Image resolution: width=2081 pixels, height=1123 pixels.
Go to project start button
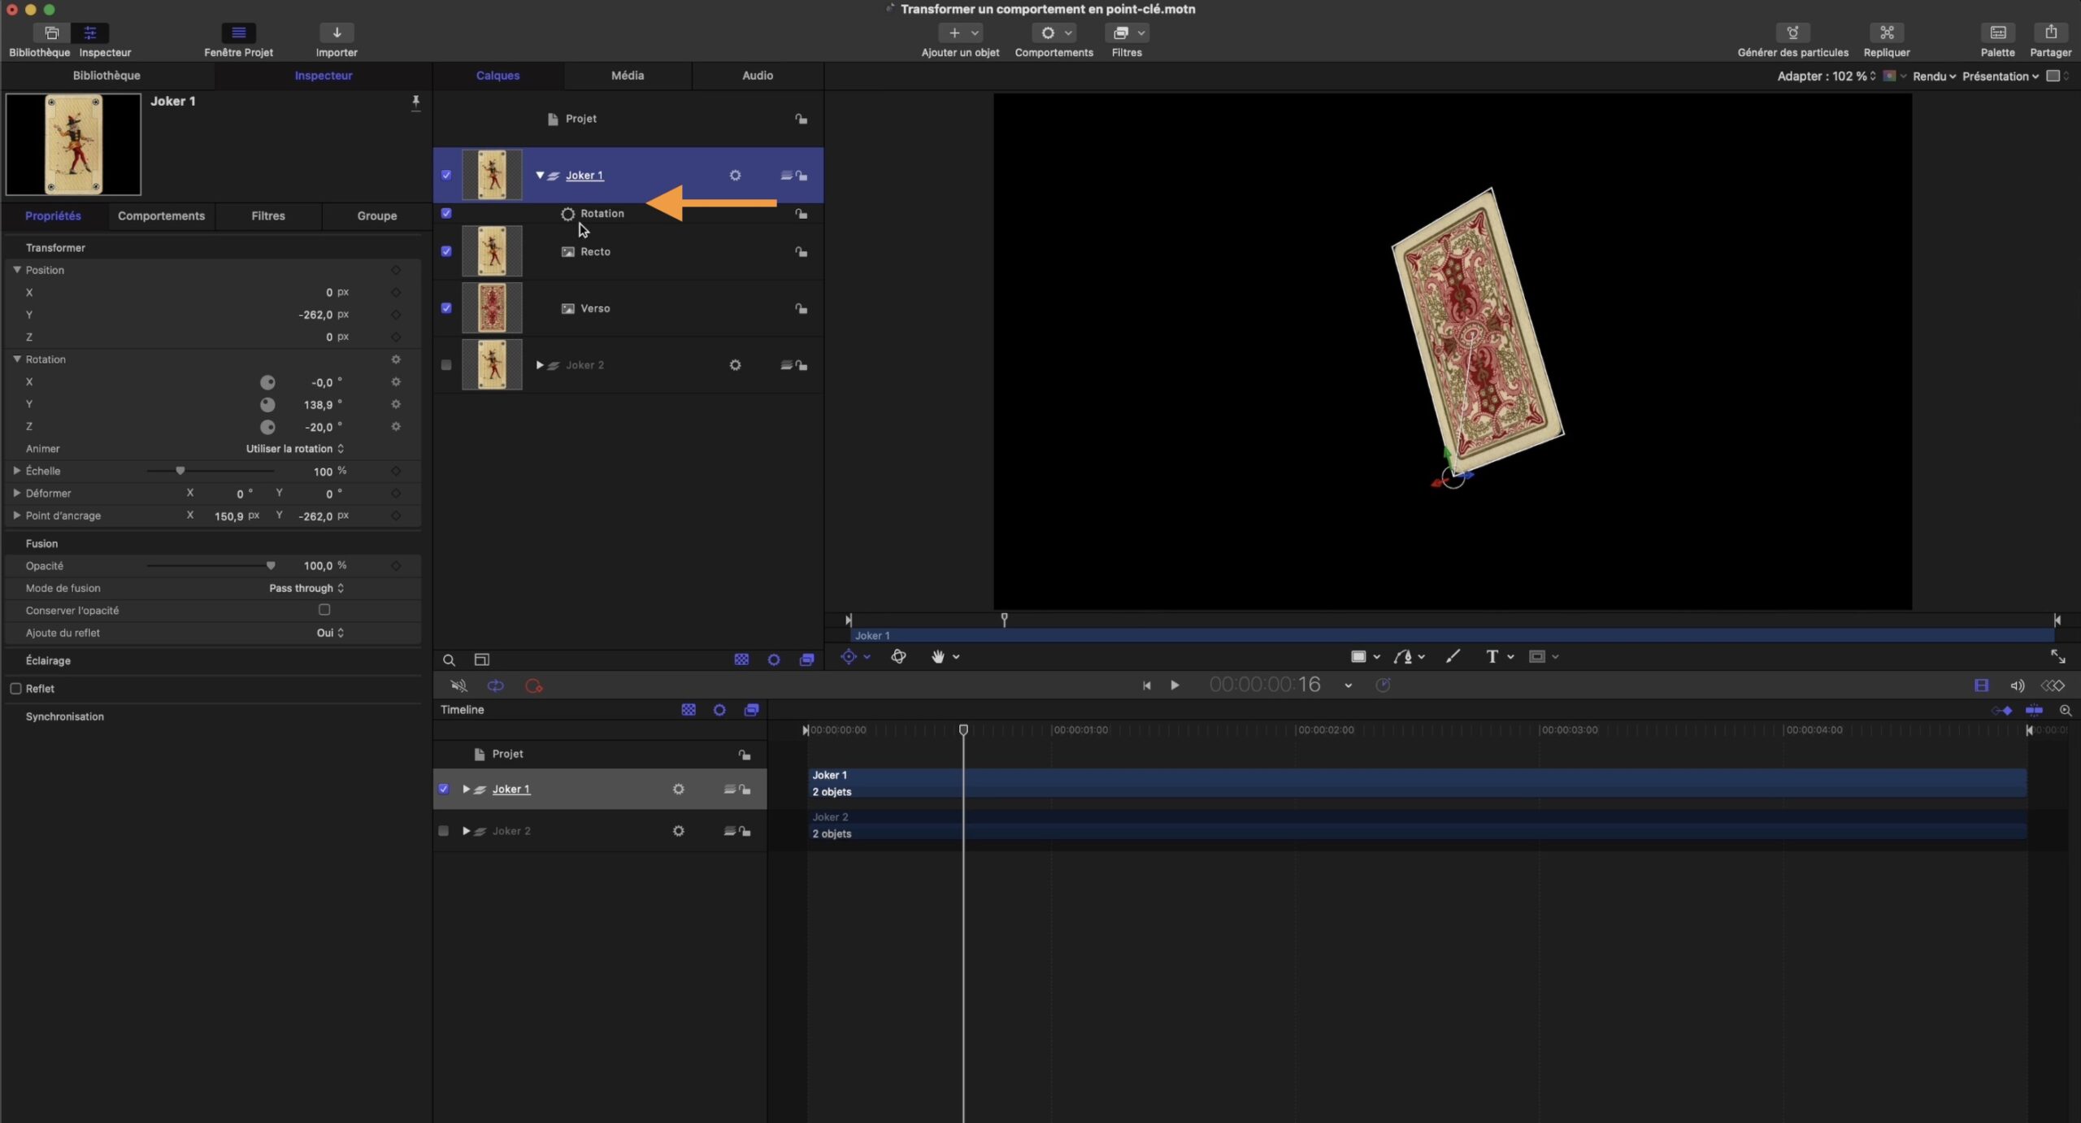(x=1146, y=686)
